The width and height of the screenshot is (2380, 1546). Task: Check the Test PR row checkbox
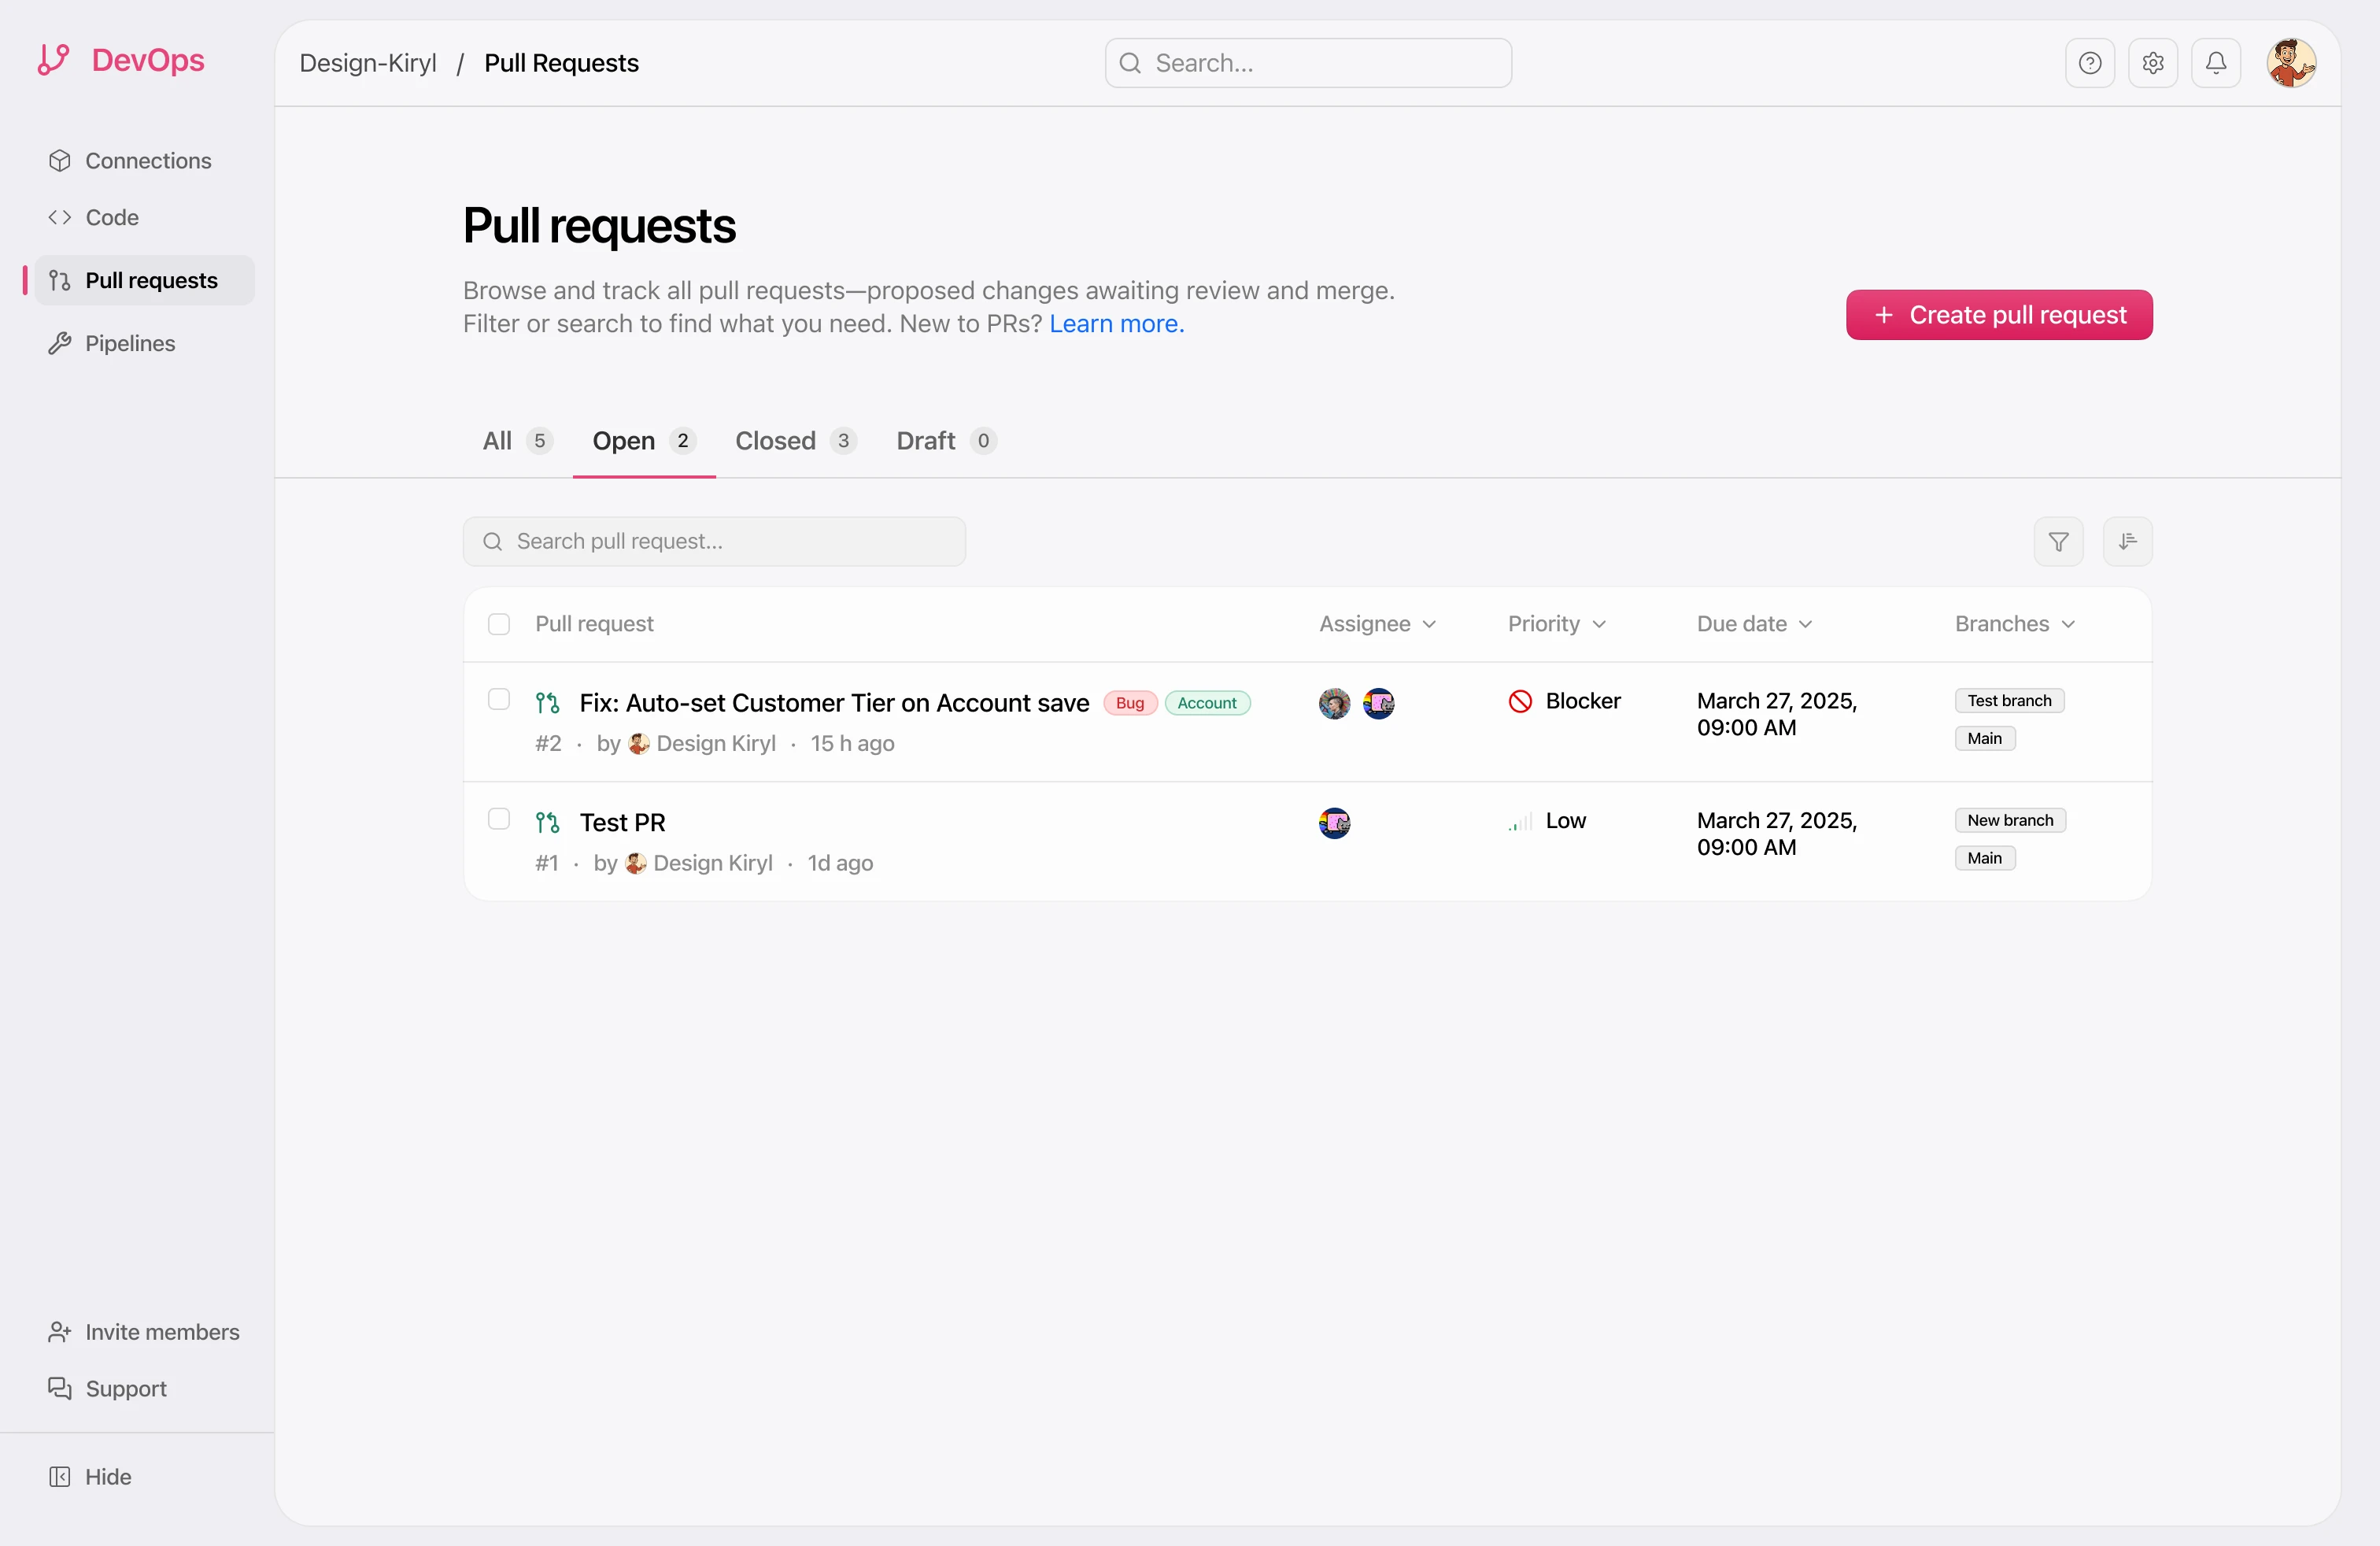click(x=499, y=819)
